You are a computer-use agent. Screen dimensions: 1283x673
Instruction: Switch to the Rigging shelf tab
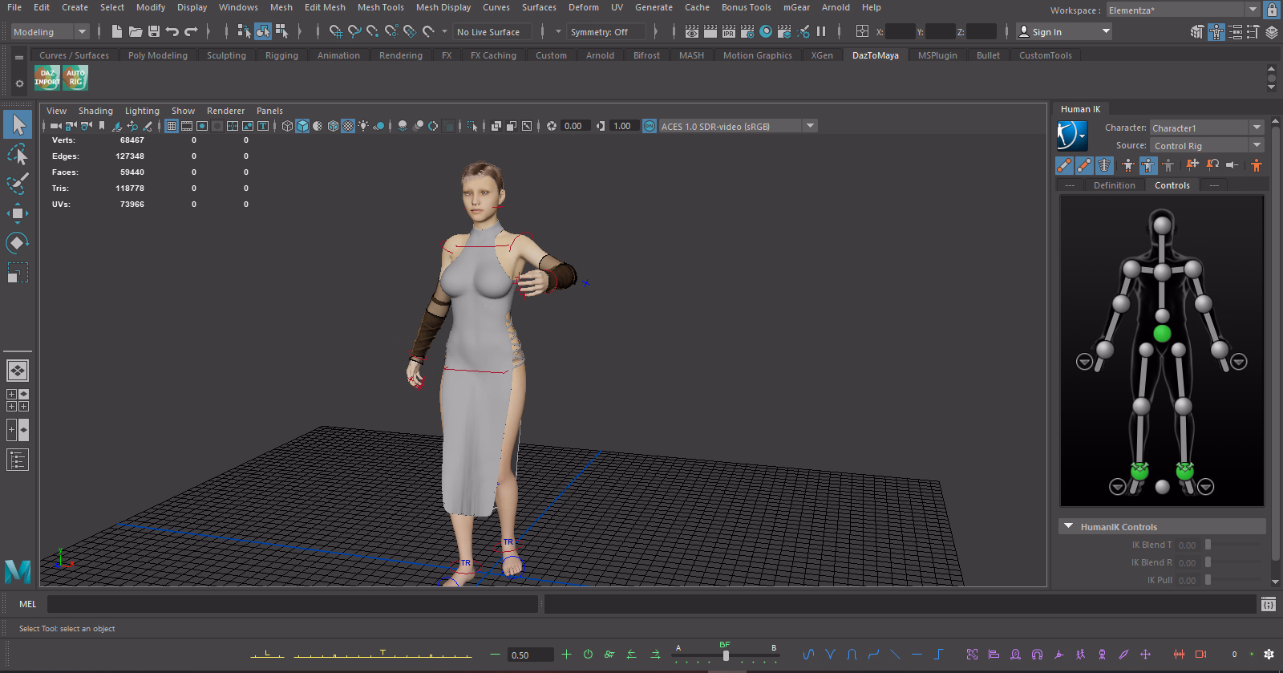point(281,55)
